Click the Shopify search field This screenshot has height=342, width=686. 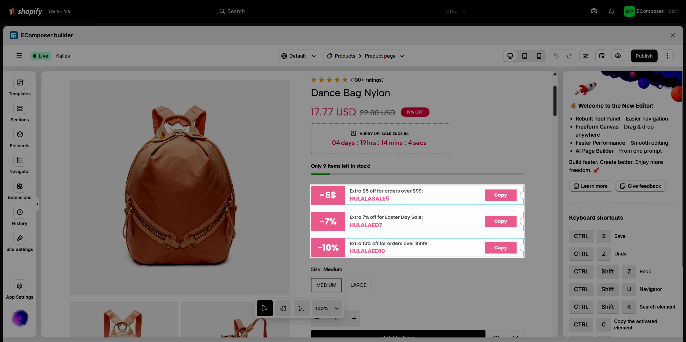click(x=236, y=11)
